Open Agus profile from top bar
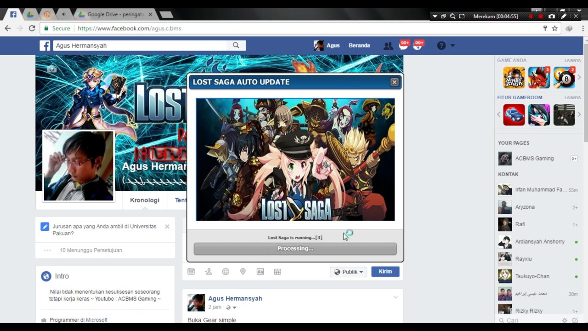The width and height of the screenshot is (588, 331). (x=327, y=46)
